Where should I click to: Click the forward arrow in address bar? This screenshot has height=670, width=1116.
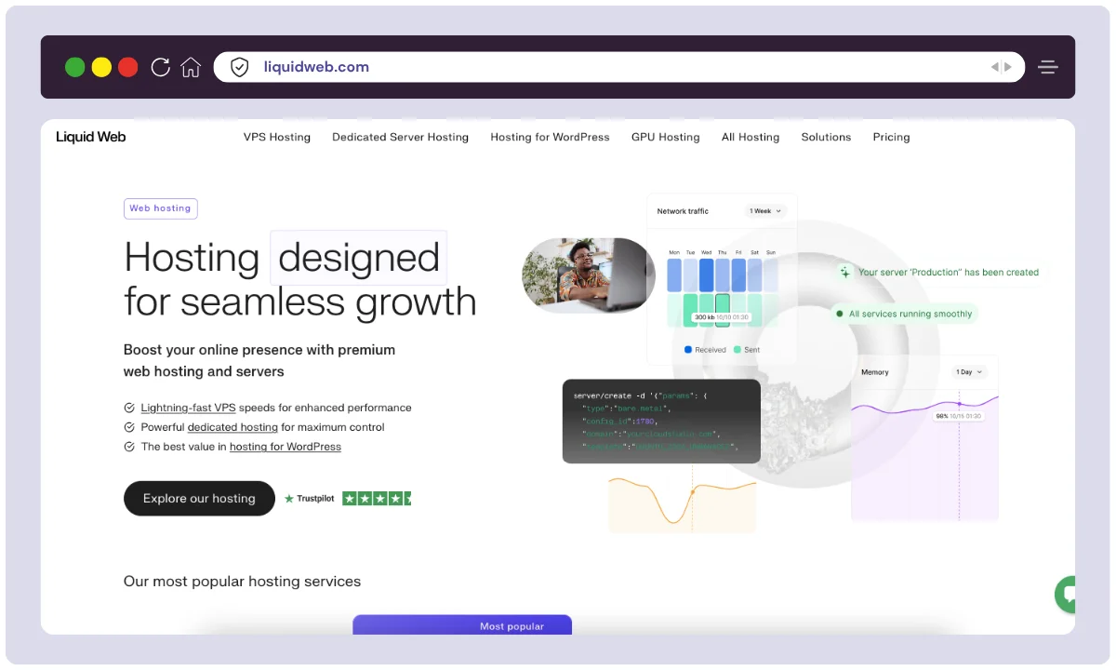[1008, 67]
